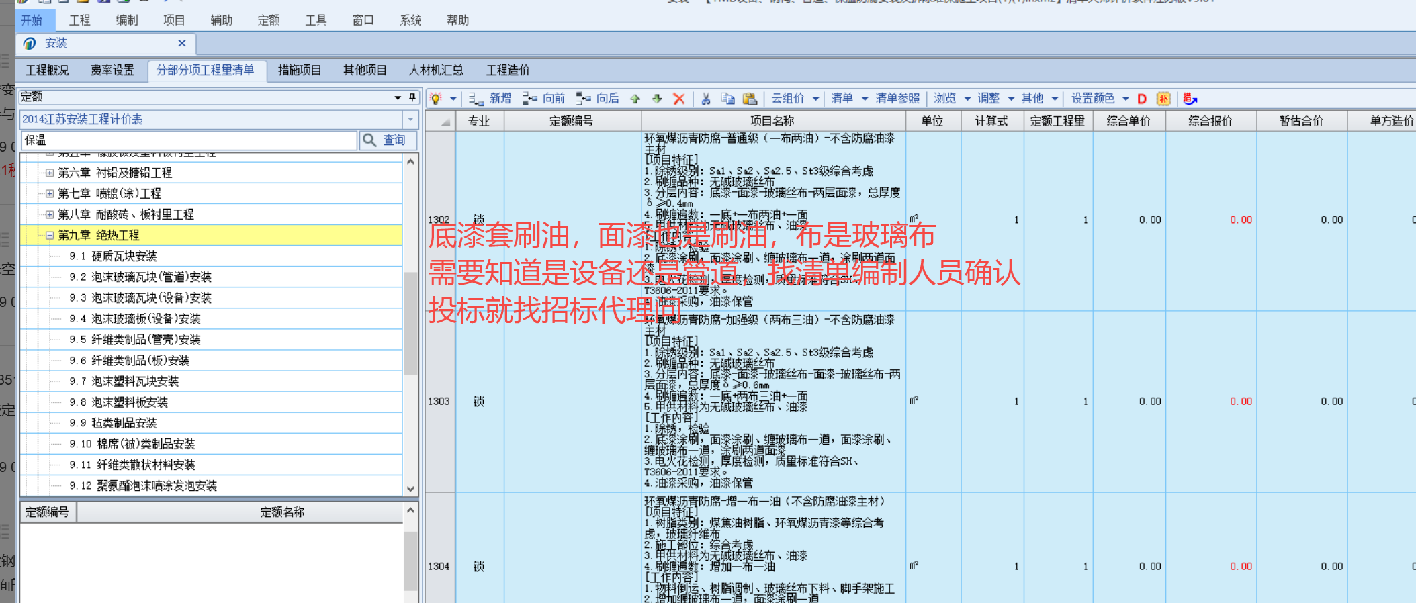Viewport: 1416px width, 603px height.
Task: Expand 第七章 喷镀(涂)工程 node
Action: click(50, 194)
